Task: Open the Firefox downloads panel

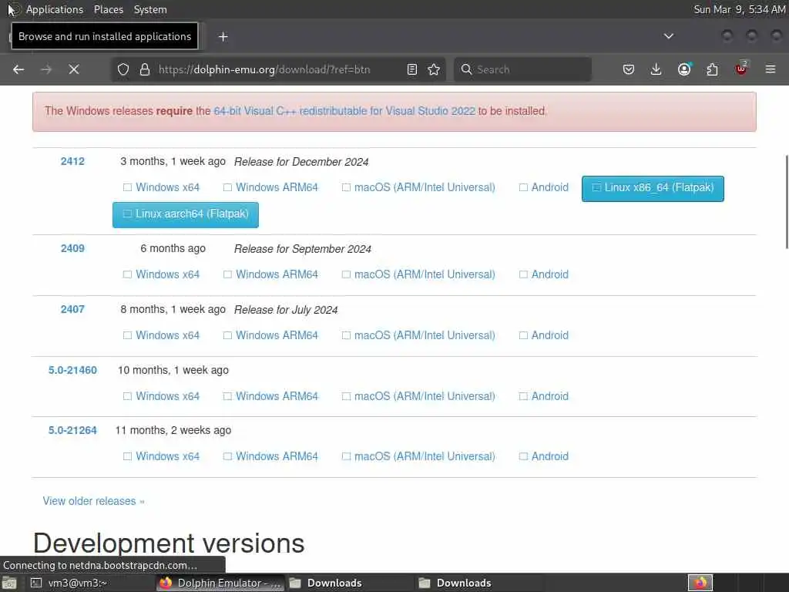Action: point(656,69)
